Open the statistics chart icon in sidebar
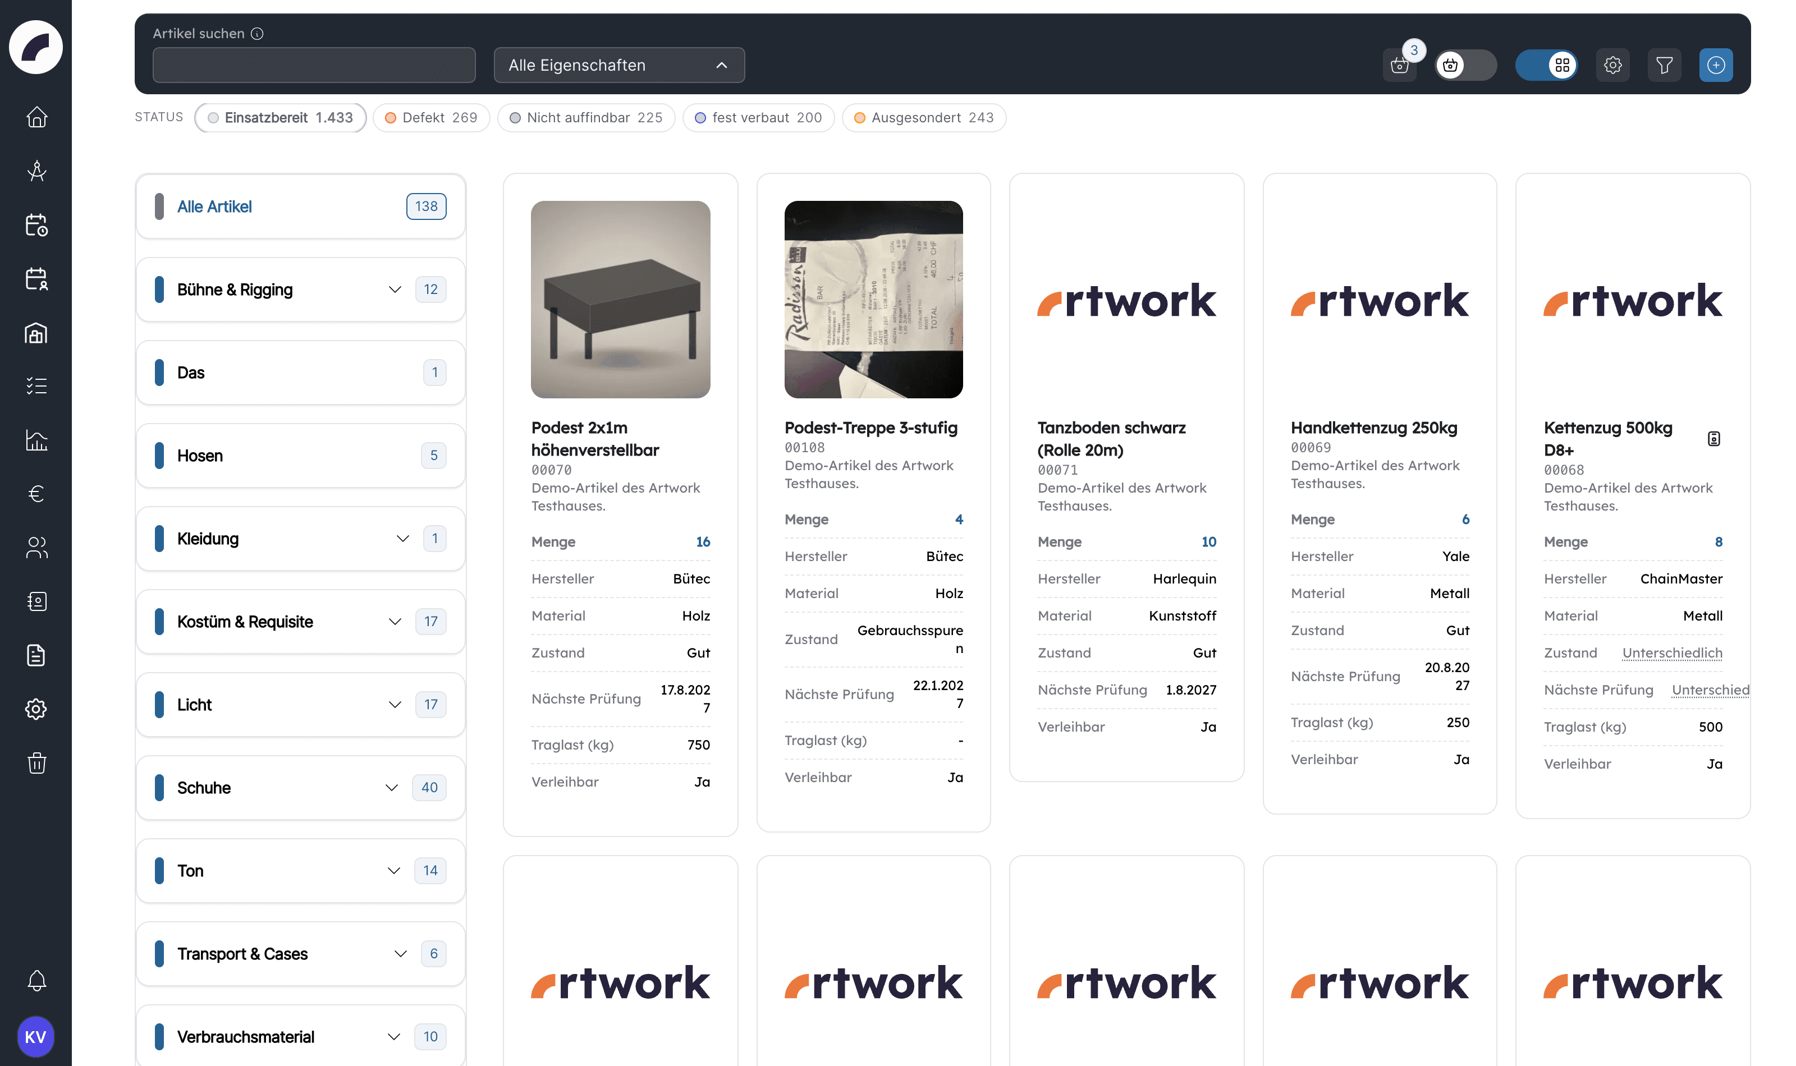1796x1066 pixels. pyautogui.click(x=36, y=440)
